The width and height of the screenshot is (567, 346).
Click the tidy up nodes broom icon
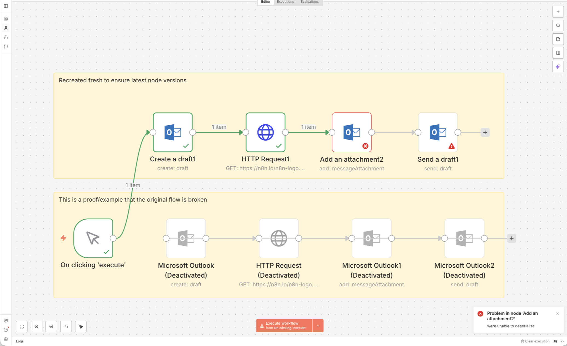pos(81,327)
